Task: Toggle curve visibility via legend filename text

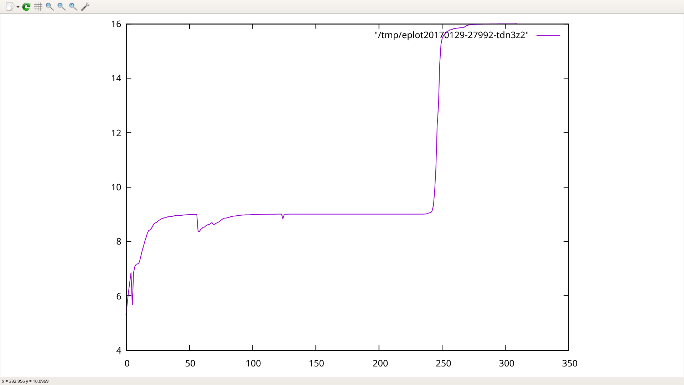Action: tap(451, 35)
